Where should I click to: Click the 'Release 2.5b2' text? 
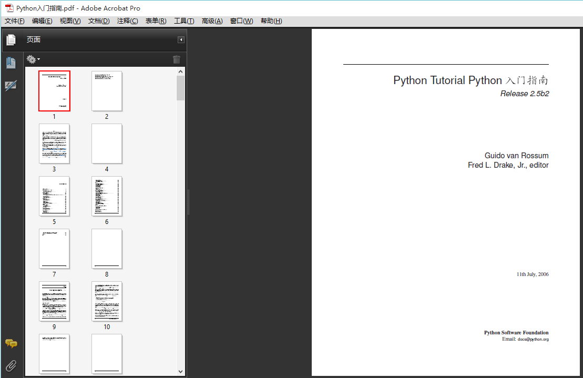pyautogui.click(x=525, y=94)
